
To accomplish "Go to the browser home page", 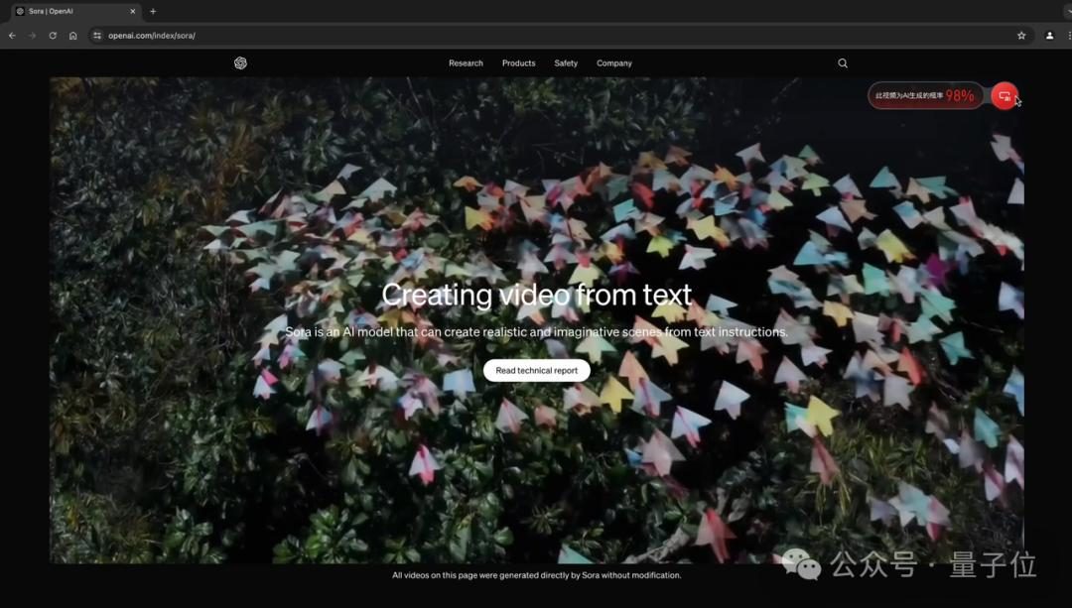I will click(x=72, y=36).
